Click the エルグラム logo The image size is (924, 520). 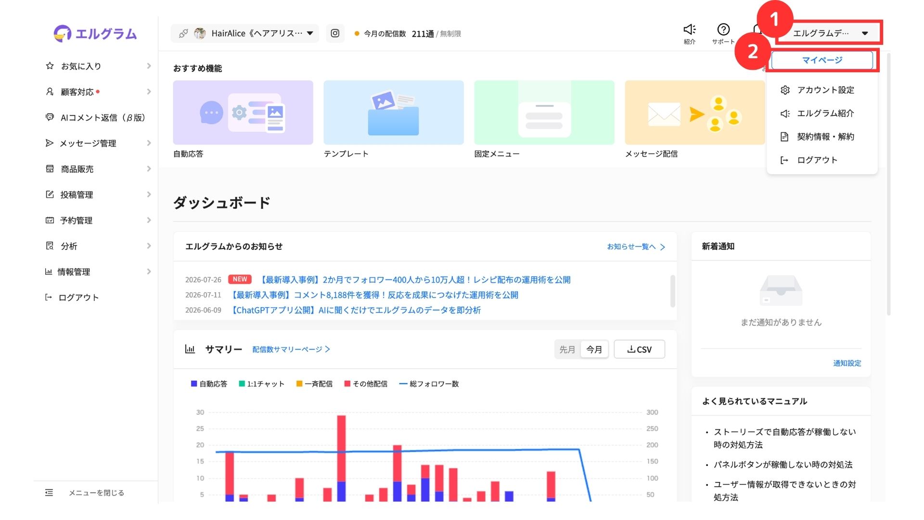95,33
